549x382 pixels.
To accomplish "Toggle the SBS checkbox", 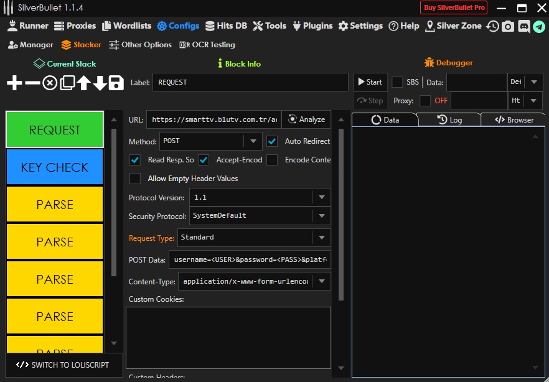I will [397, 82].
